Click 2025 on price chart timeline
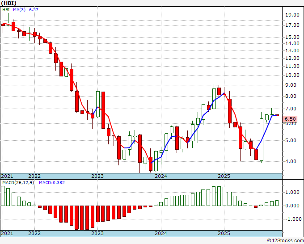This screenshot has height=244, width=304. pos(224,176)
